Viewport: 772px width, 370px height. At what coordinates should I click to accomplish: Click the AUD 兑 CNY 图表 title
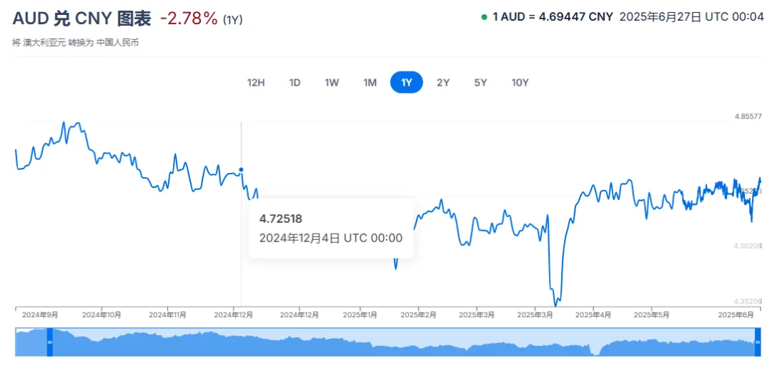(x=81, y=19)
